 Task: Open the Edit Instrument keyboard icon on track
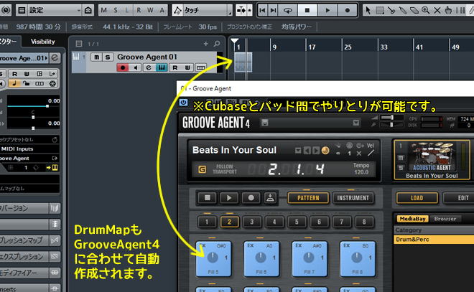(x=162, y=67)
